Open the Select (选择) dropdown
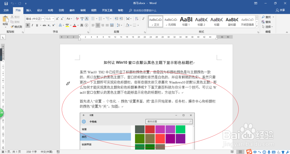Screen dimensions: 290x154 coord(267,27)
